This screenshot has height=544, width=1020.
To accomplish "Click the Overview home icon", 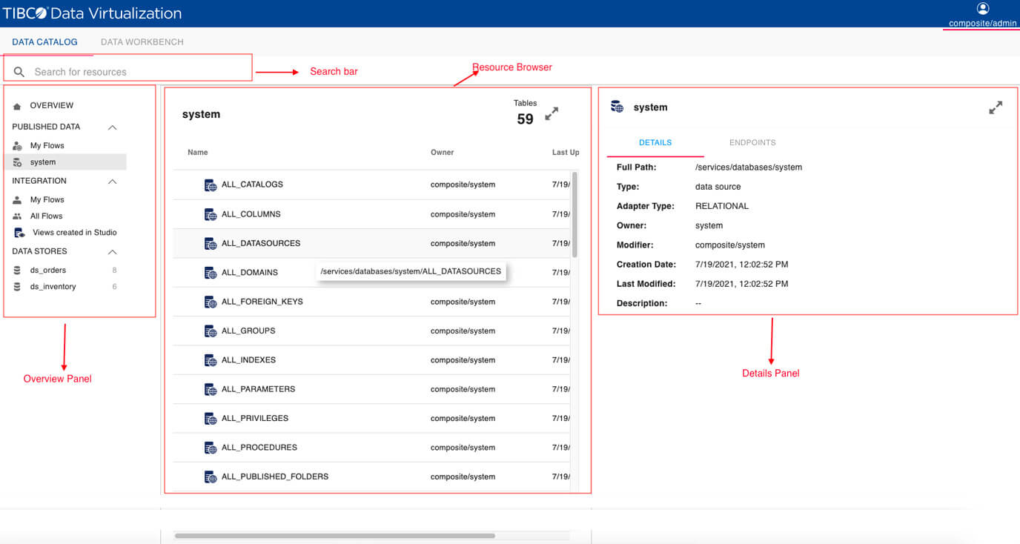I will point(17,106).
